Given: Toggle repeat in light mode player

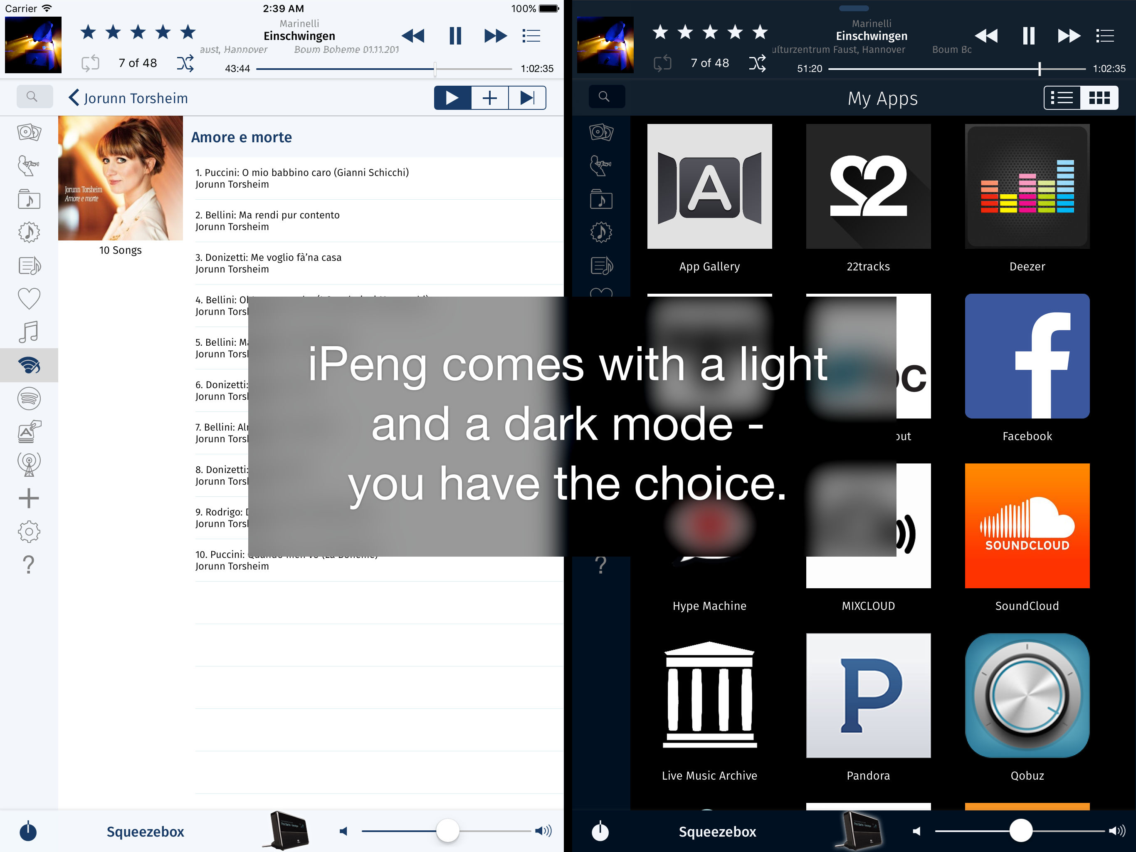Looking at the screenshot, I should pyautogui.click(x=90, y=63).
